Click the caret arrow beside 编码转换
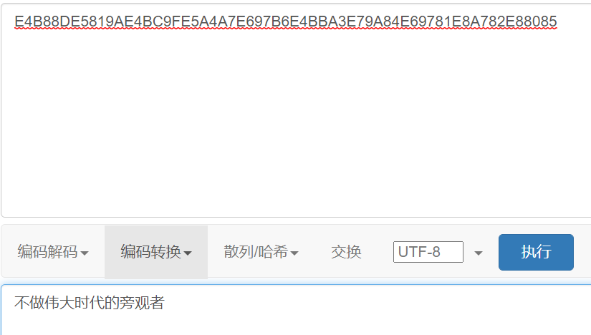 [188, 253]
